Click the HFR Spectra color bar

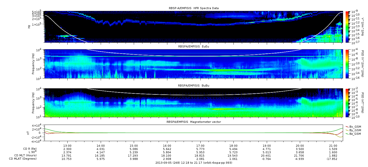pyautogui.click(x=347, y=27)
